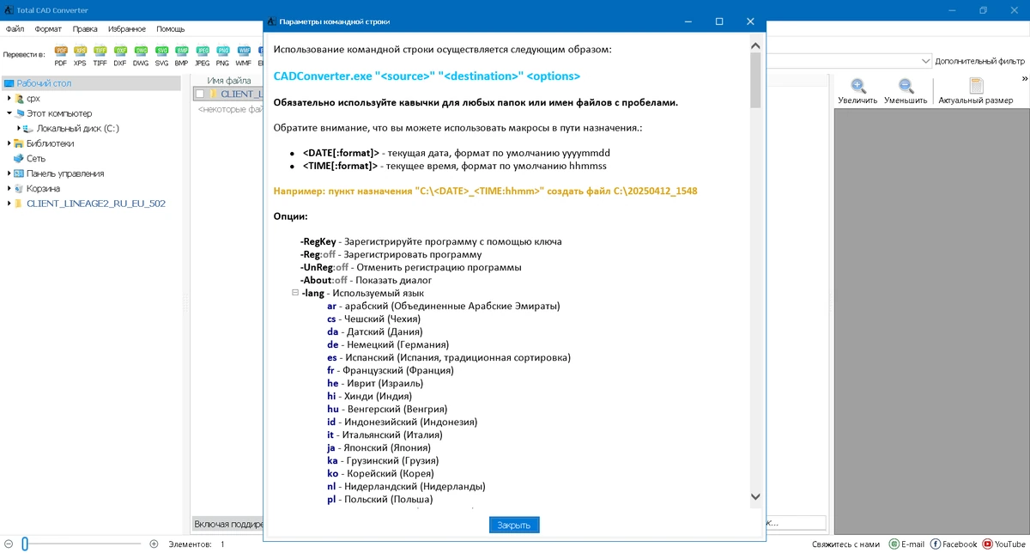1030x553 pixels.
Task: Open the Помощь menu
Action: coord(171,28)
